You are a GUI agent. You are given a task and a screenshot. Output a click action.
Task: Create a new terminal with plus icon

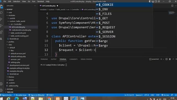click(161, 59)
